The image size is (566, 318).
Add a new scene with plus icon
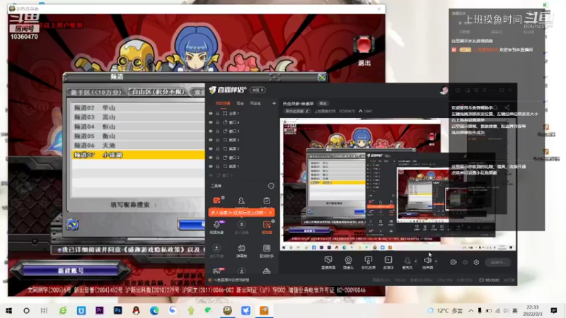coord(274,103)
